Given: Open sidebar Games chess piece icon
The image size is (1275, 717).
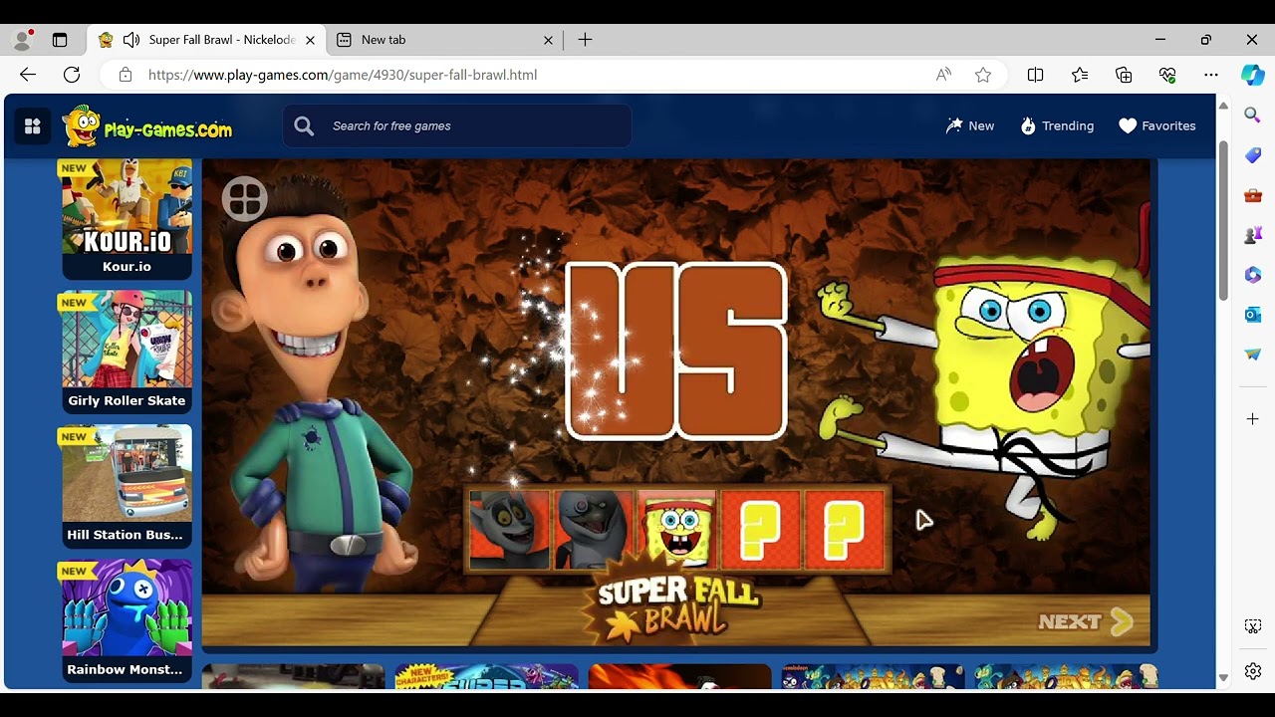Looking at the screenshot, I should point(1253,235).
